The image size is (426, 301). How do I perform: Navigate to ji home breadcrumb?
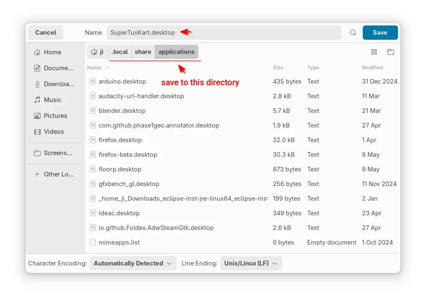click(98, 52)
